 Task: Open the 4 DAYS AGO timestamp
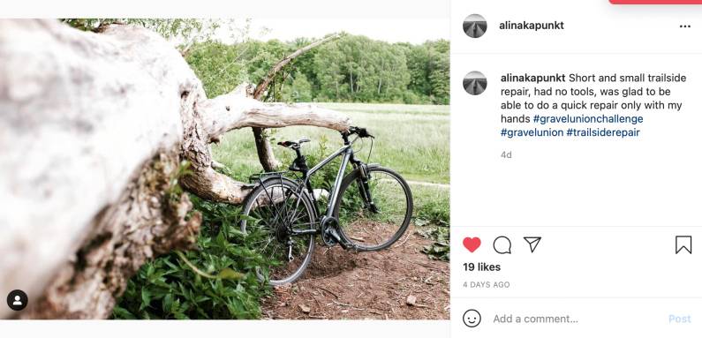point(487,285)
